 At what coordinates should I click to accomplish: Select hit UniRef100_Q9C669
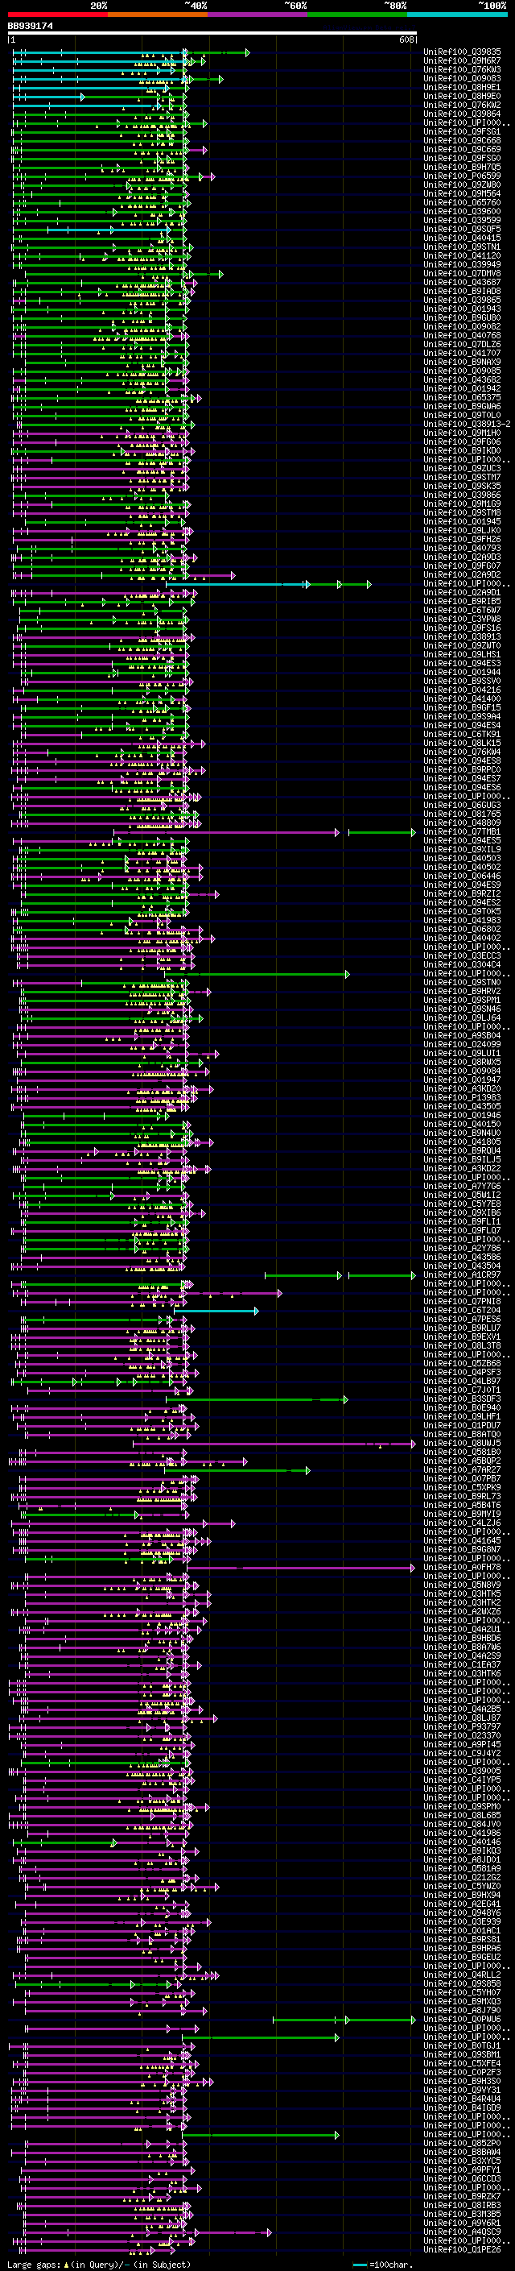[462, 149]
